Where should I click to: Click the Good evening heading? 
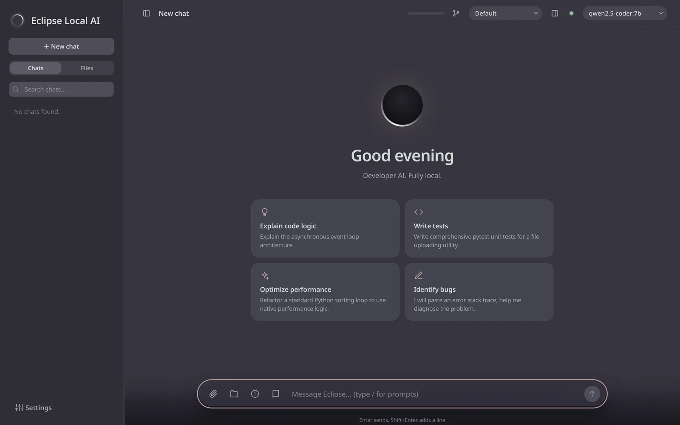click(x=402, y=156)
